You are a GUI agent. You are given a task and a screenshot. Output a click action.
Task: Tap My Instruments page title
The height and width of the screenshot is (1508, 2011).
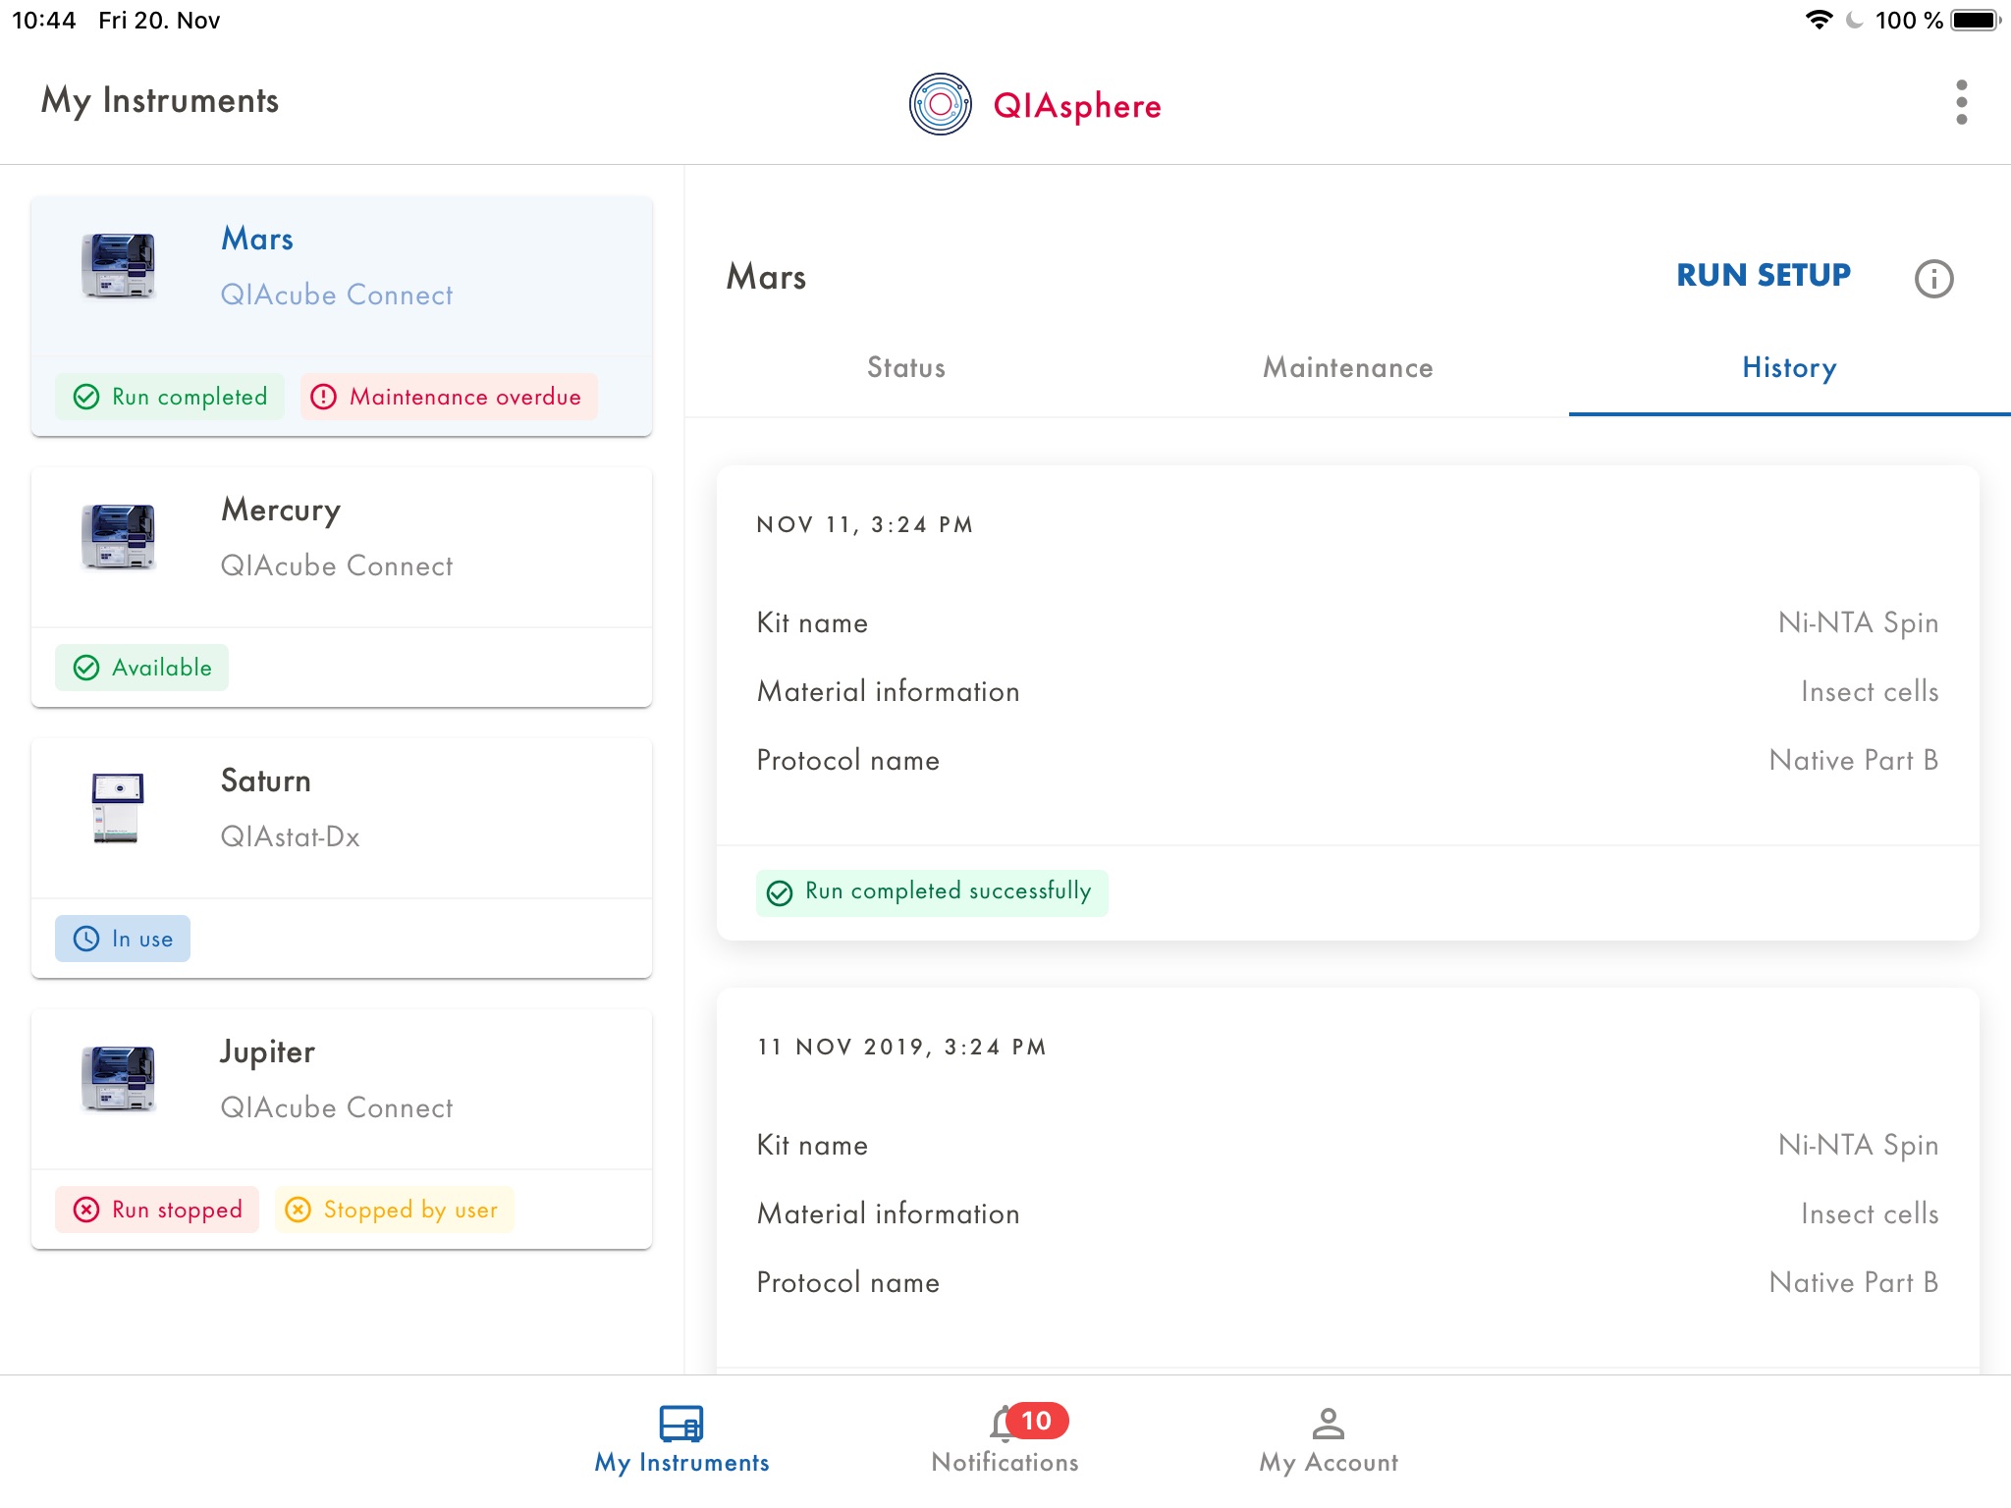pyautogui.click(x=160, y=101)
